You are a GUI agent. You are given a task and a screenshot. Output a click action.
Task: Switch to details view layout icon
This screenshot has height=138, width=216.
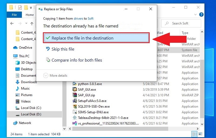[x=194, y=134]
